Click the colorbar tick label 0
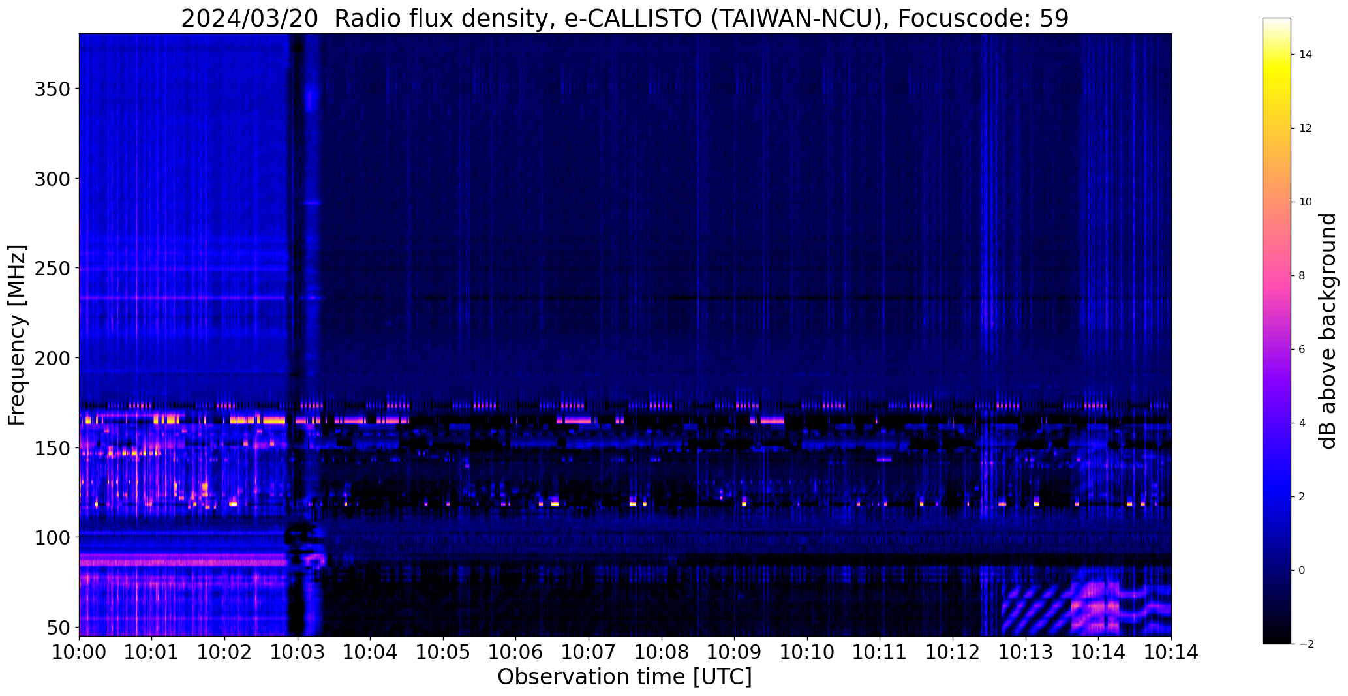 (1302, 570)
